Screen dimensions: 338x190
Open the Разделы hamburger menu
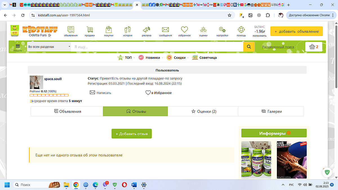click(x=18, y=47)
